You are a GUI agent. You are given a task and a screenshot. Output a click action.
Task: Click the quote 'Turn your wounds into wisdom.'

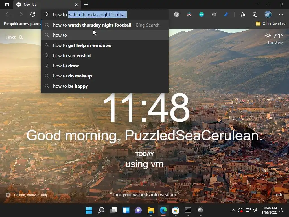click(x=144, y=194)
